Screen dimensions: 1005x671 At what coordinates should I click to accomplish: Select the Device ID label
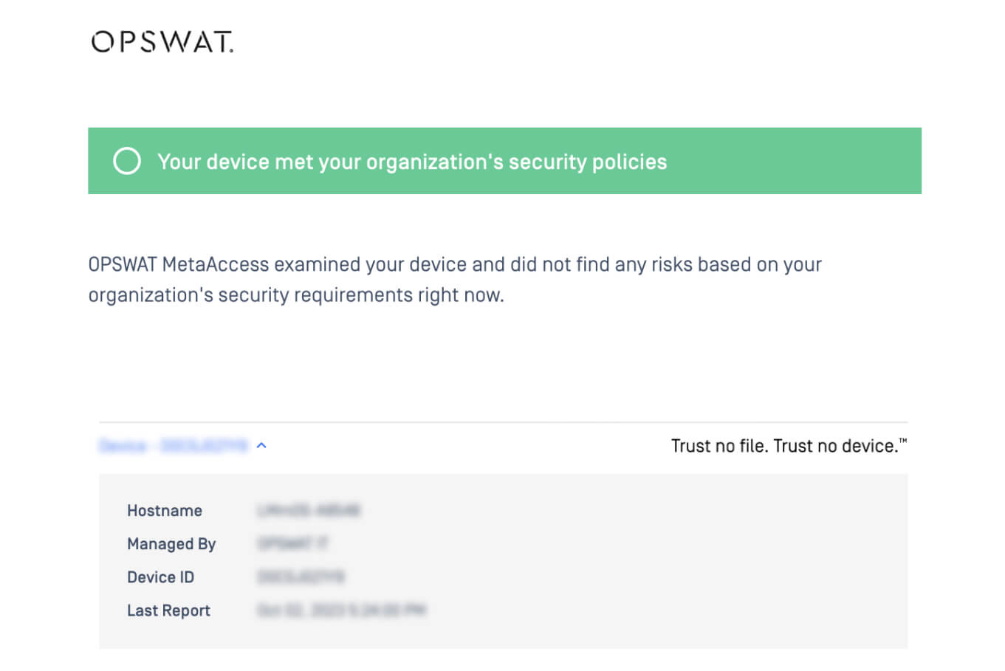160,577
